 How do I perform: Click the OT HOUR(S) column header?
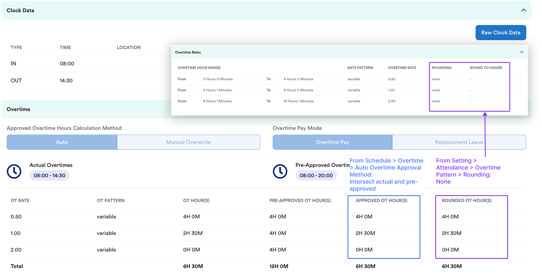click(x=196, y=200)
